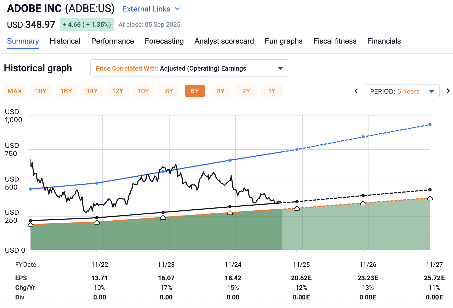Click the active 6Y range button
Viewport: 453px width, 308px height.
coord(195,91)
